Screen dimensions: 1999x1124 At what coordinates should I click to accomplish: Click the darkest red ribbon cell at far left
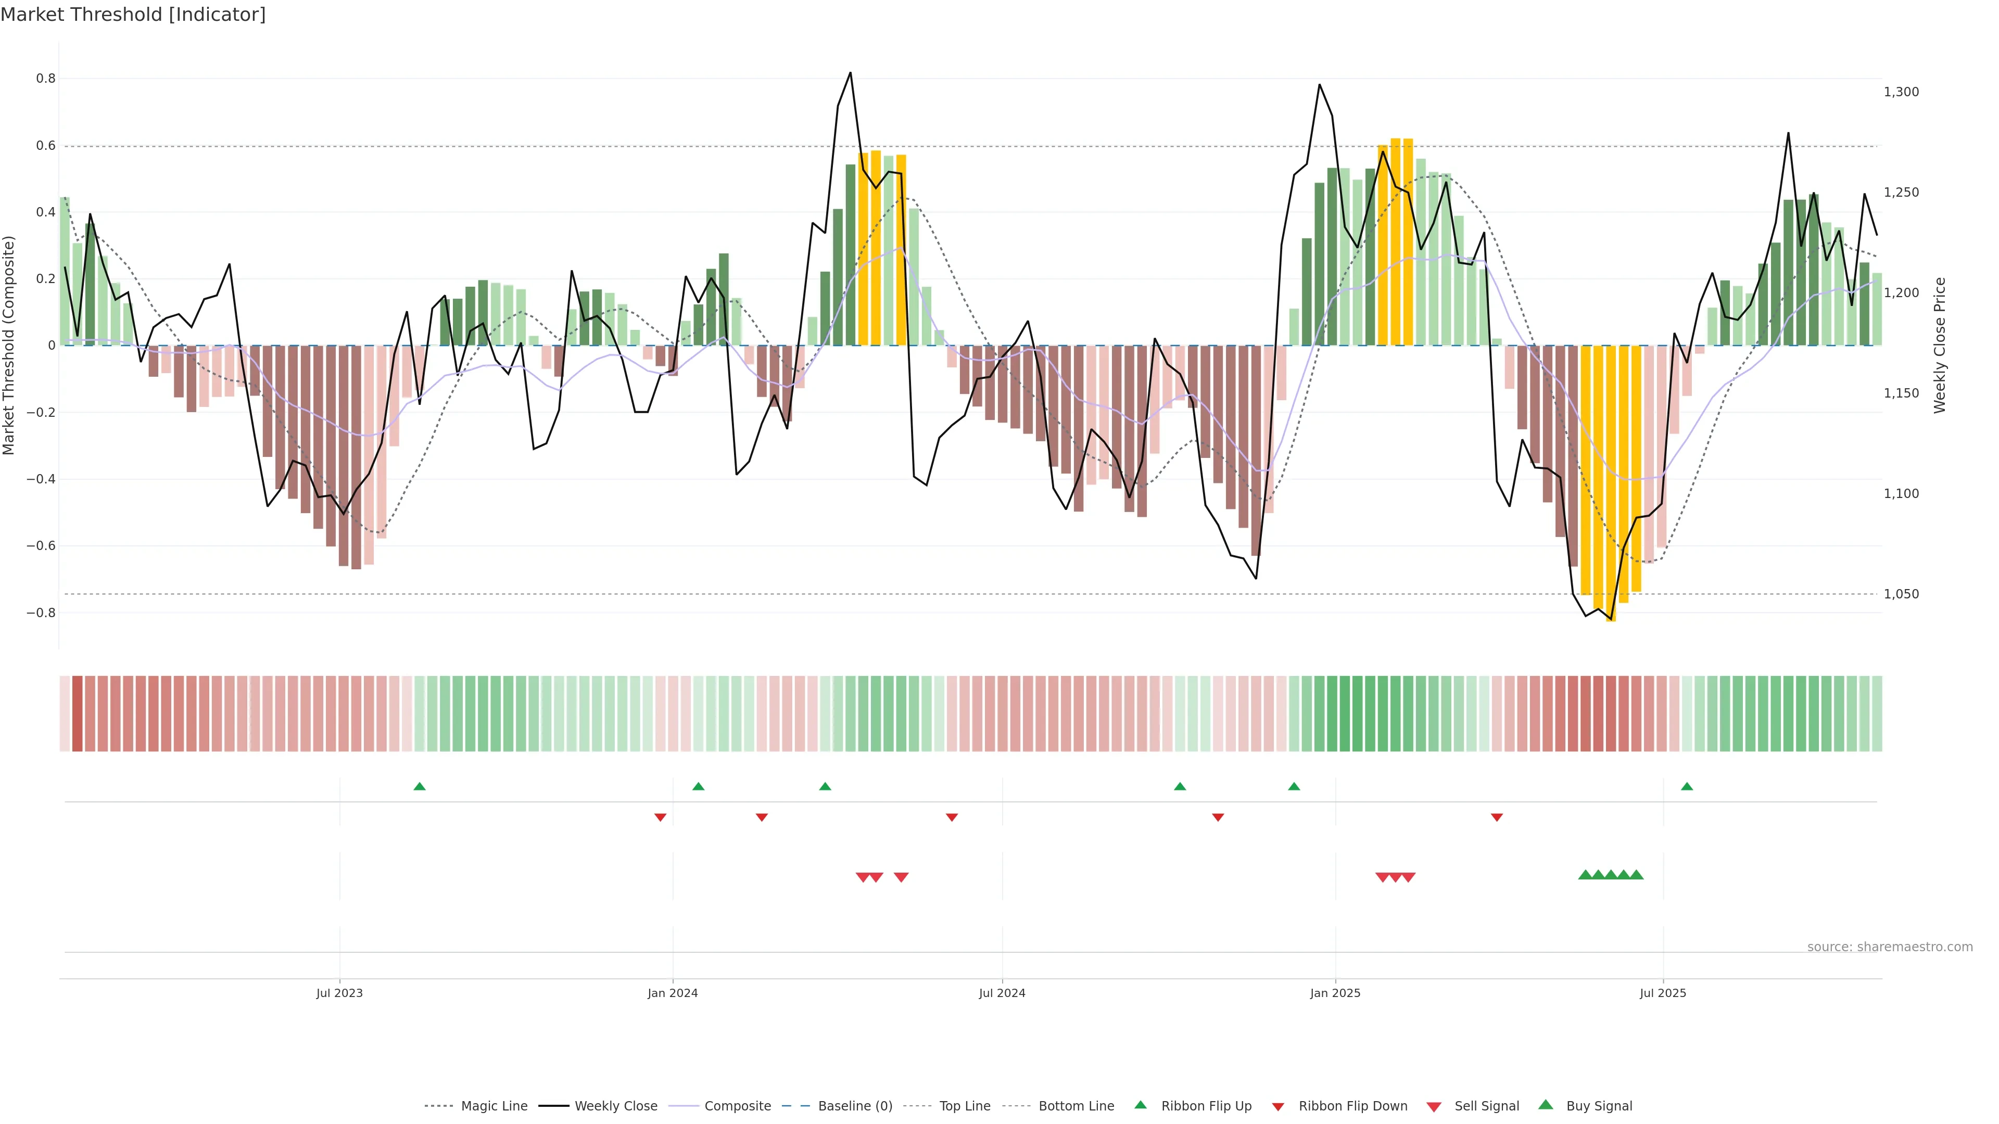(77, 713)
